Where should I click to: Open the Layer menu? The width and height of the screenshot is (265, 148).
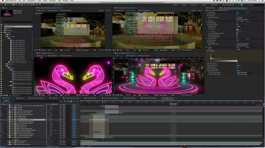[x=39, y=1]
